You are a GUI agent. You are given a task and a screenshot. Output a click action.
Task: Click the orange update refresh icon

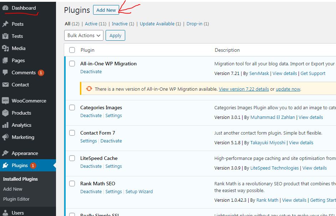pyautogui.click(x=89, y=89)
